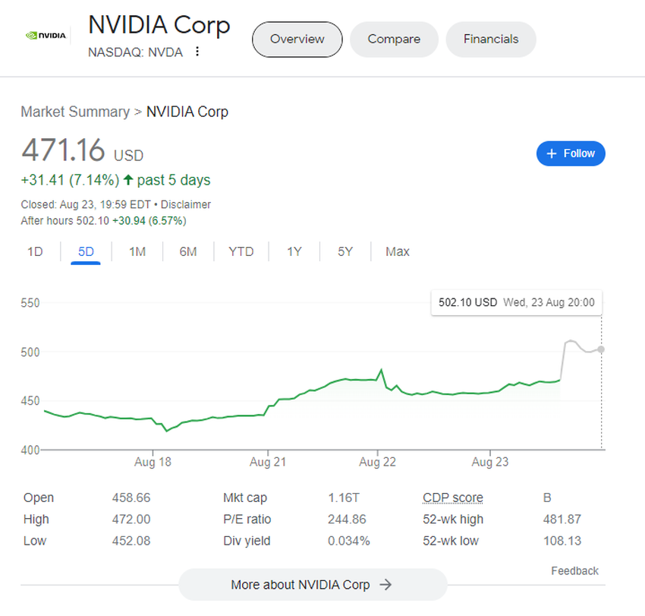The image size is (645, 616).
Task: Click the Market Summary breadcrumb link
Action: click(75, 112)
